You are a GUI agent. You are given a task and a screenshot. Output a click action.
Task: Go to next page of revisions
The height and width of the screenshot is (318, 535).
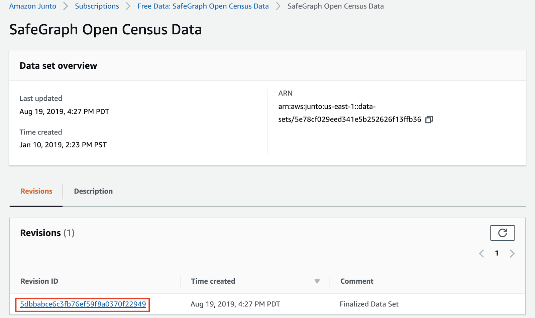[512, 254]
